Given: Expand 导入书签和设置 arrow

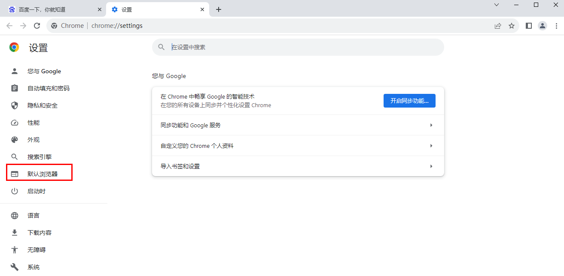Looking at the screenshot, I should coord(431,166).
